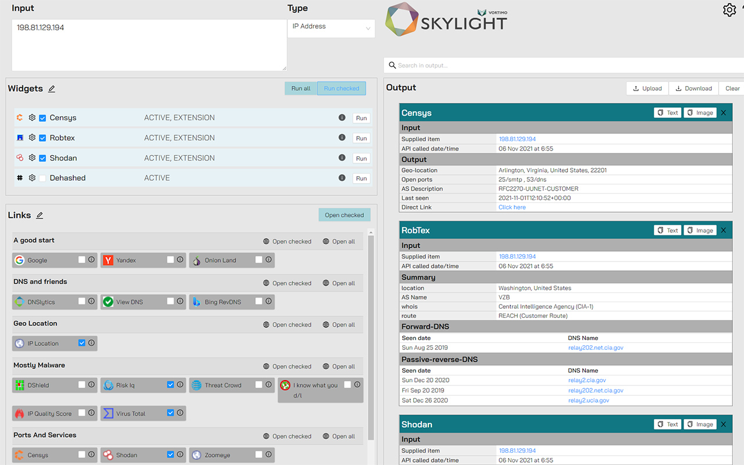Viewport: 744px width, 465px height.
Task: Open relay2.ucia.gov DNS link
Action: (x=589, y=400)
